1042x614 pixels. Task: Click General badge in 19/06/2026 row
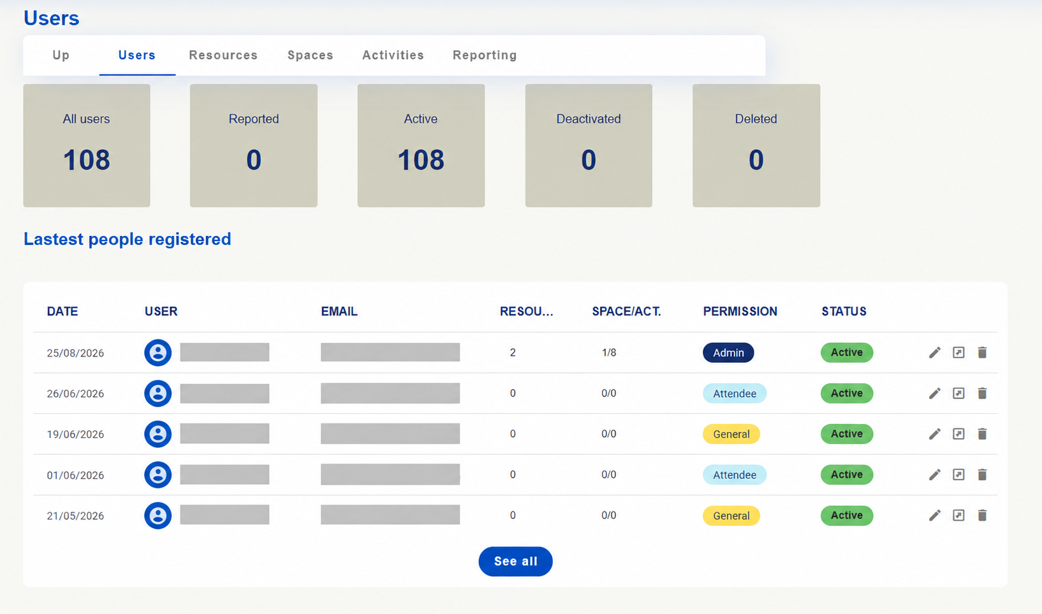[731, 434]
